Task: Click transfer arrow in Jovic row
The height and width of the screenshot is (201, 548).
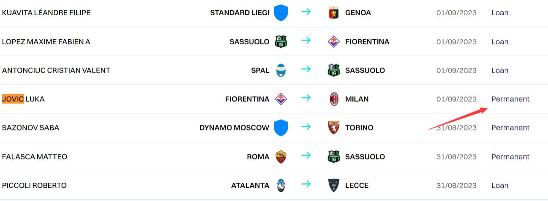Action: [306, 98]
